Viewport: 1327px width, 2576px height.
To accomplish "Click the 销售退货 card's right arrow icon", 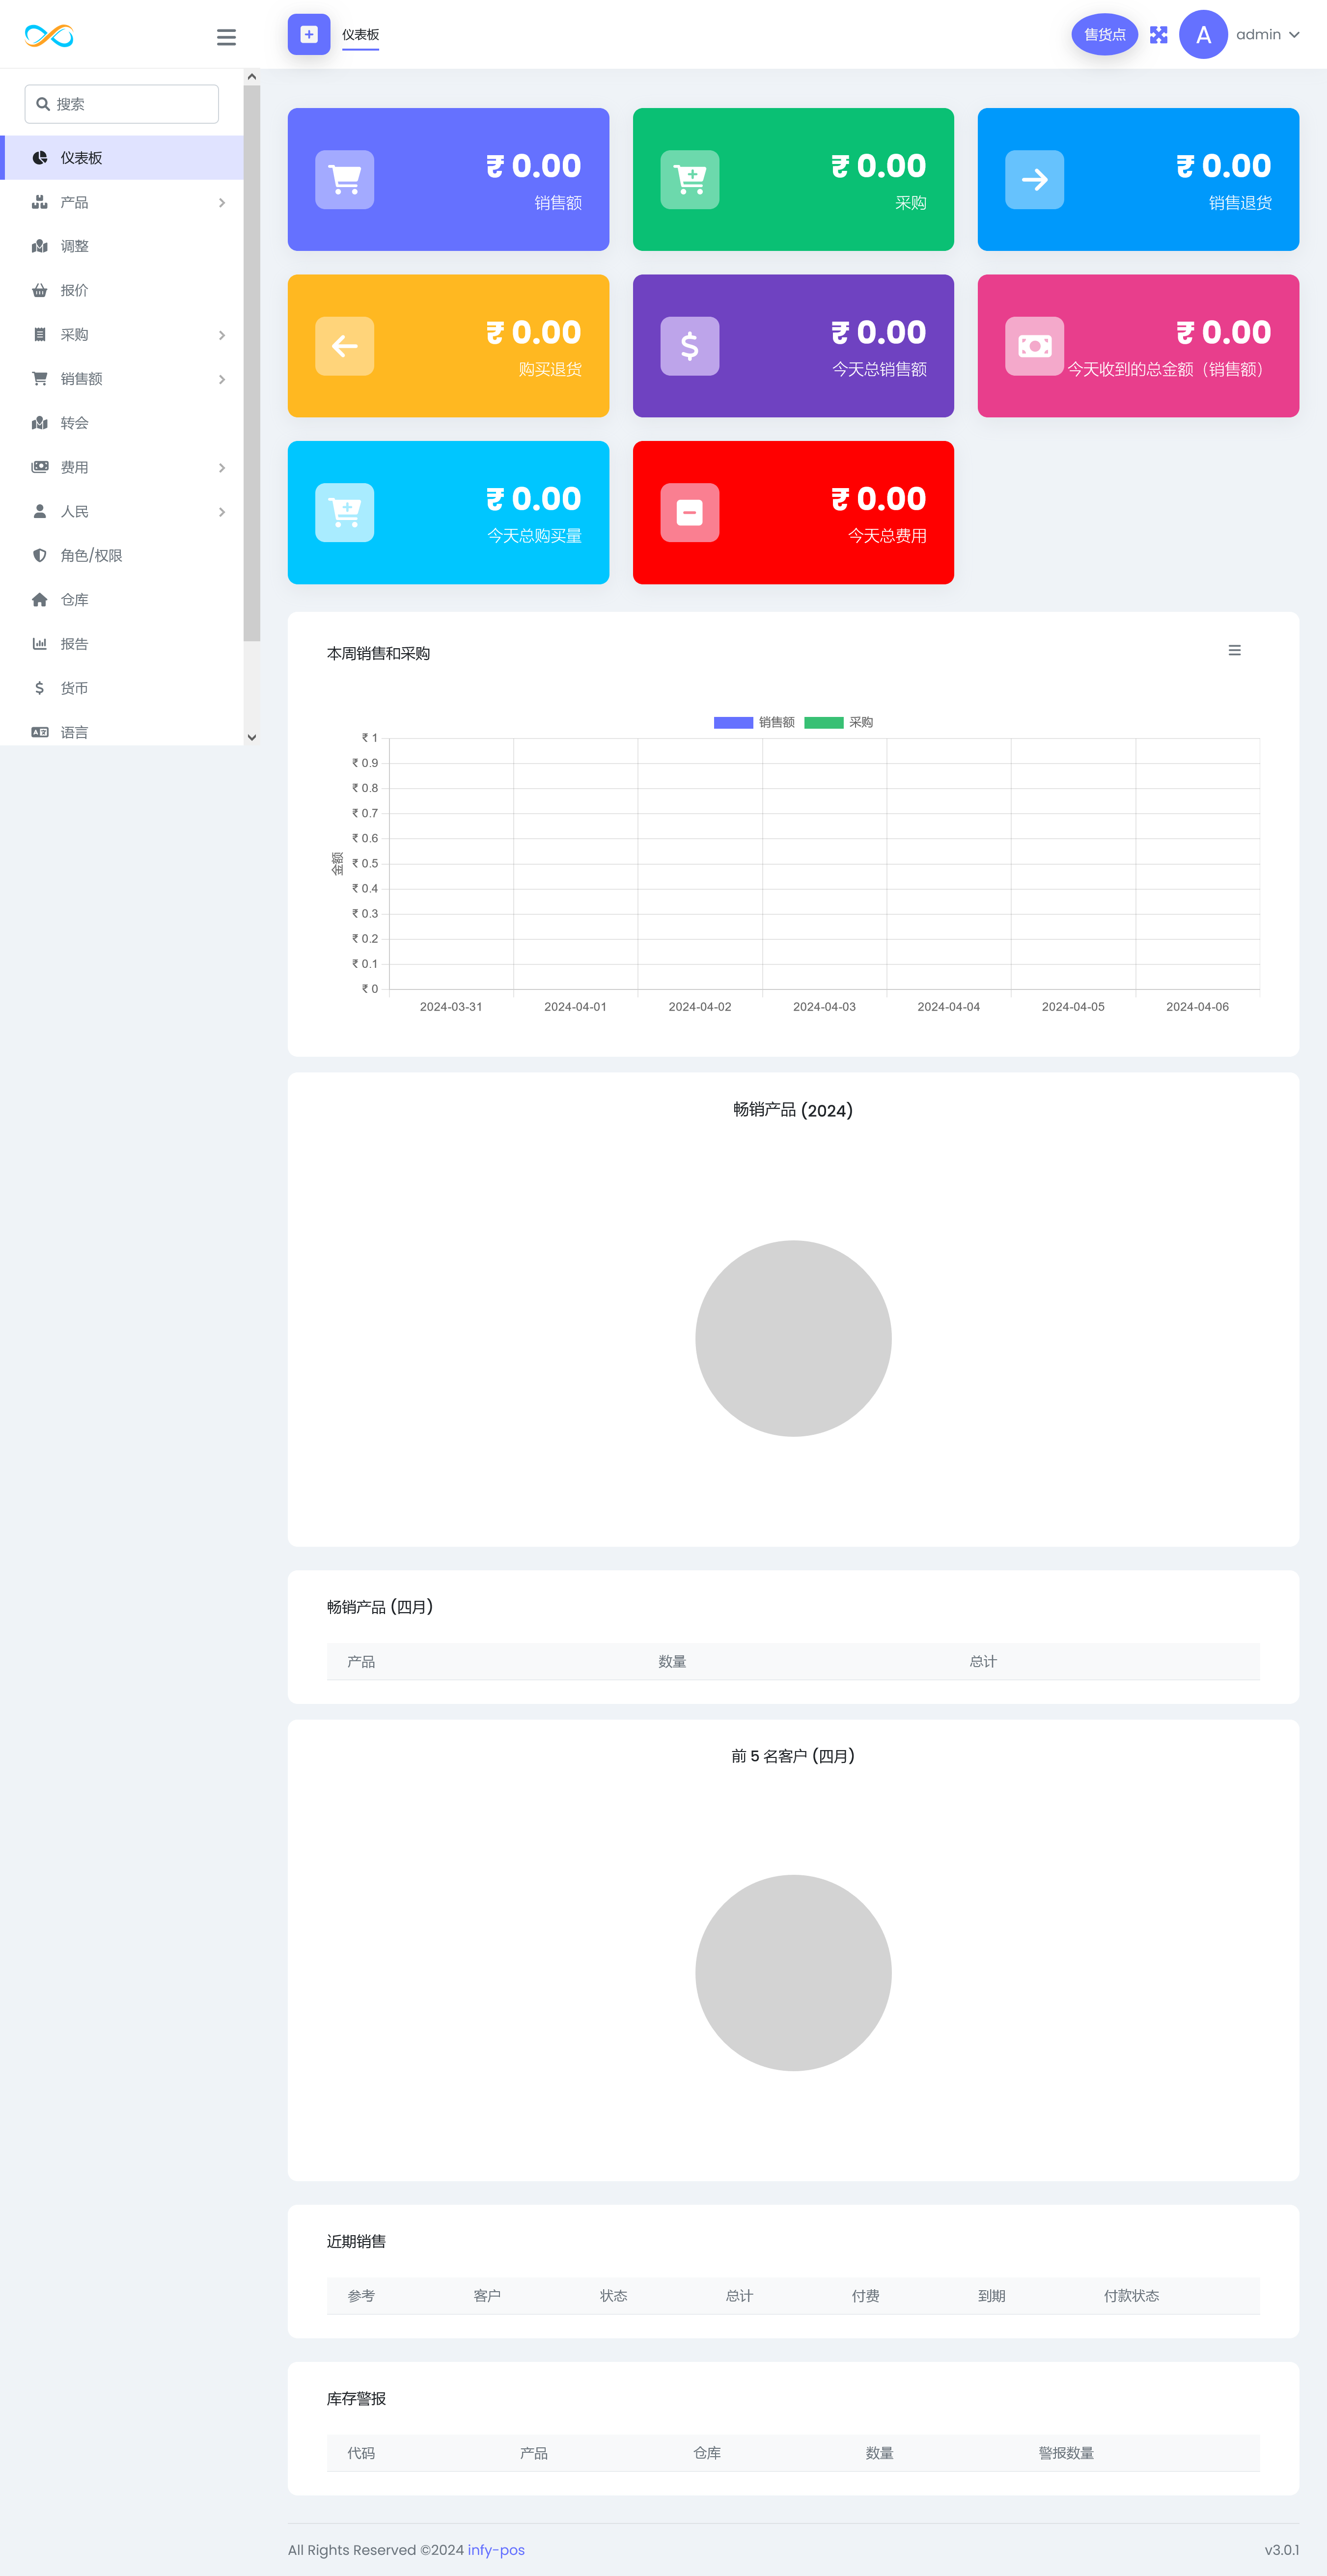I will (1035, 180).
